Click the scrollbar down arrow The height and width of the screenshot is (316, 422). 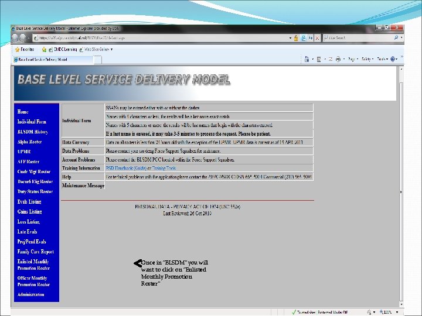point(401,304)
